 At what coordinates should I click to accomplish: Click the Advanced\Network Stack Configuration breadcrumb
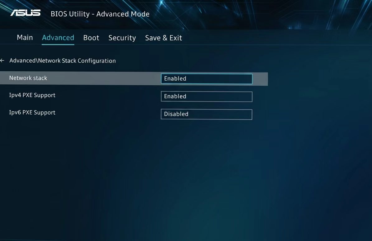click(63, 61)
